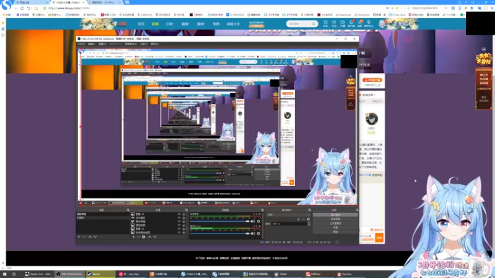
Task: Open the scene transition type dropdown
Action: pos(288,214)
